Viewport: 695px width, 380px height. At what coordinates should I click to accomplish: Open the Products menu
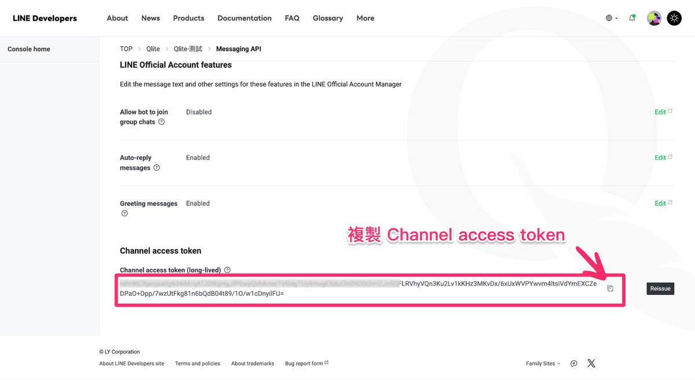point(189,19)
